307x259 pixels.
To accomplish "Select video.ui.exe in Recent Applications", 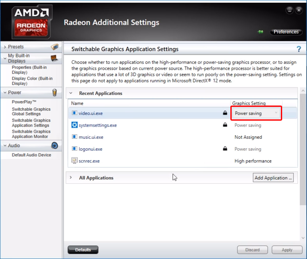I will pos(182,113).
